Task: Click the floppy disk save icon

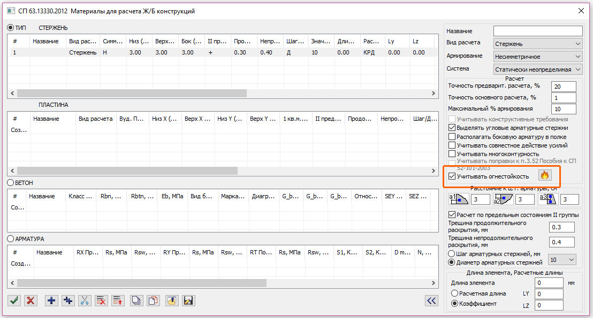Action: 188,300
